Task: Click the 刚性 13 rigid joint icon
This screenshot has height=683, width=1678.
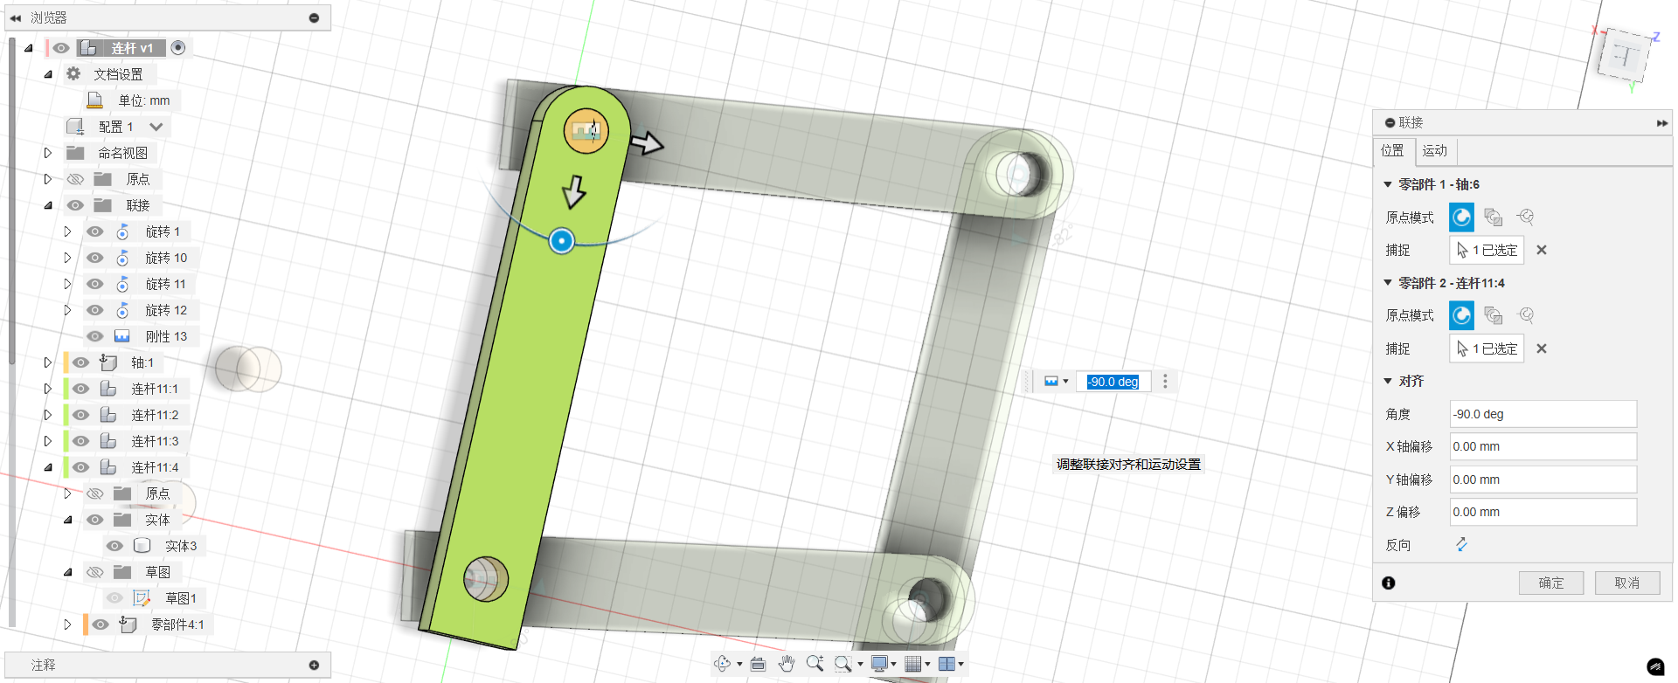Action: pyautogui.click(x=122, y=336)
